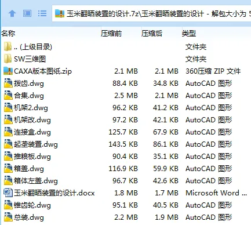This screenshot has height=225, width=251.
Task: Select the 机架改.dwg file name
Action: [32, 120]
